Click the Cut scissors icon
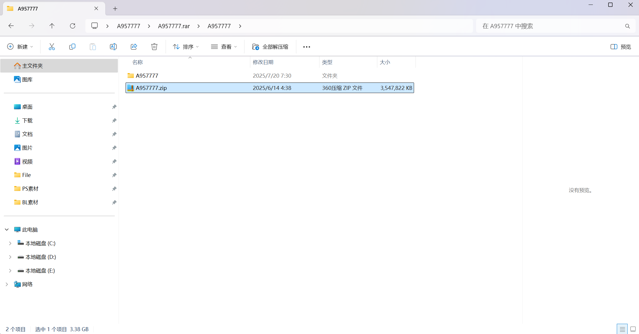 tap(52, 47)
